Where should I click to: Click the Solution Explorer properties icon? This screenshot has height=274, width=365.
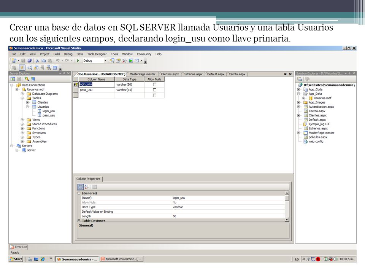(x=300, y=79)
